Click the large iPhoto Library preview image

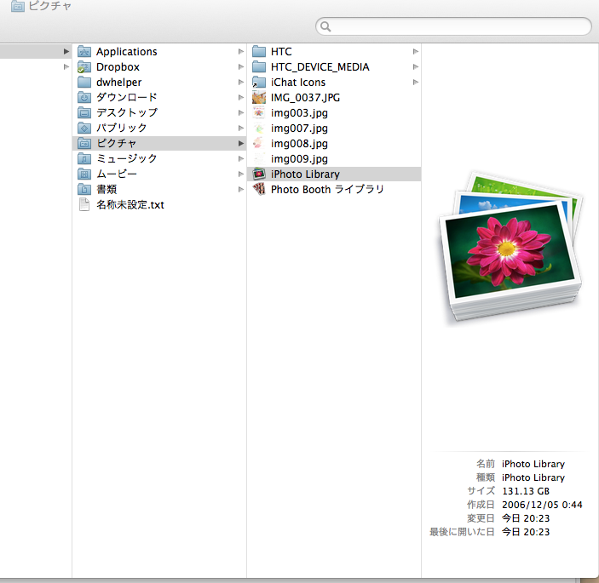click(x=510, y=248)
